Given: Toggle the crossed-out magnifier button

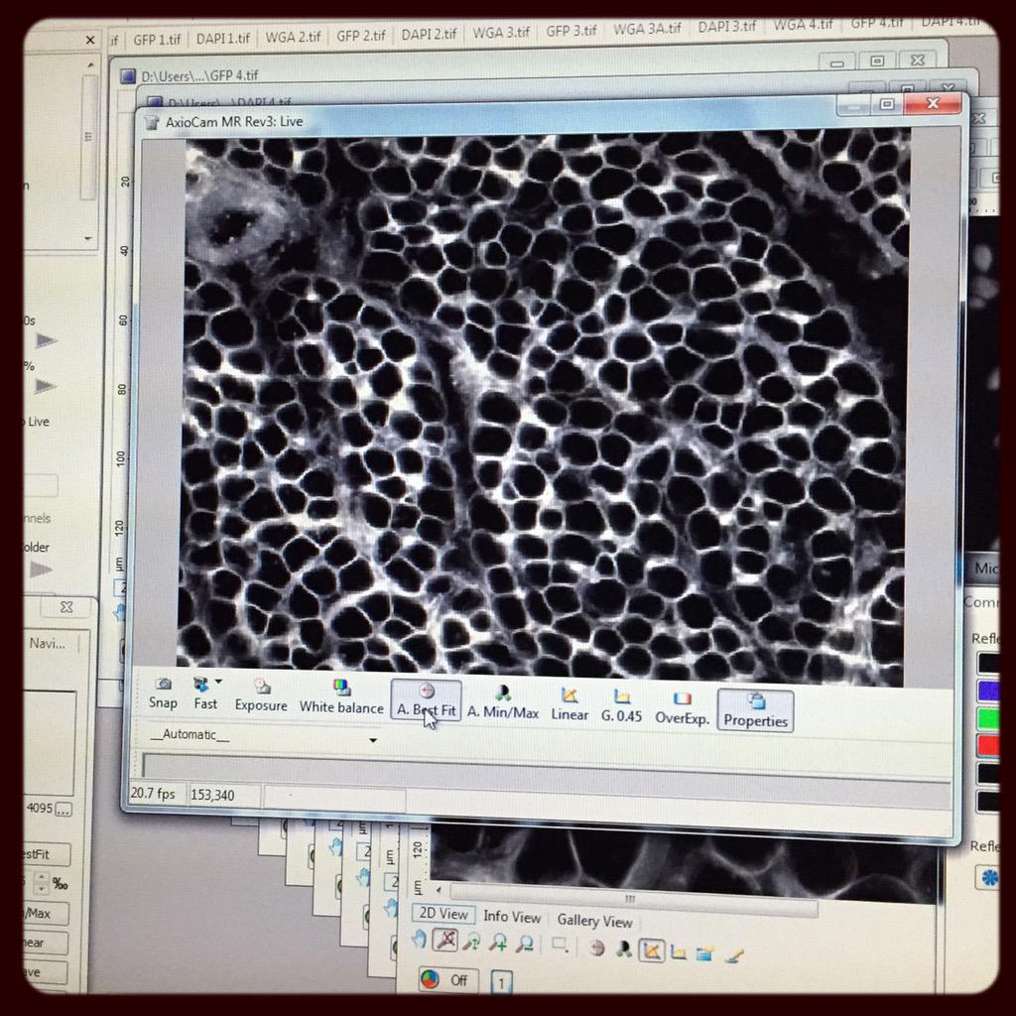Looking at the screenshot, I should (x=445, y=940).
